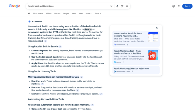
Task: Click the Sign in button
Action: tap(187, 6)
